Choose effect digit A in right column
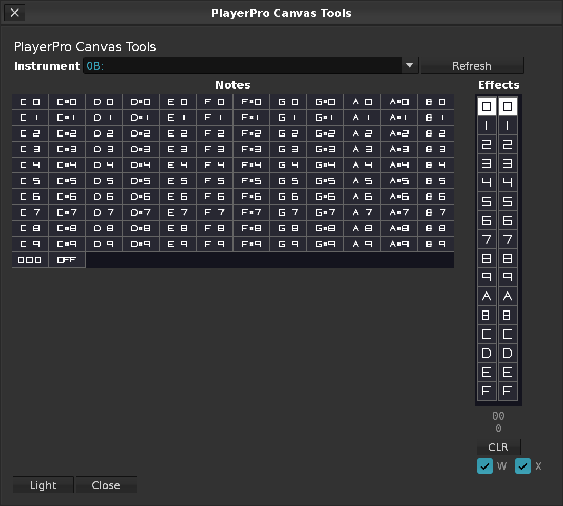The image size is (563, 506). tap(508, 296)
